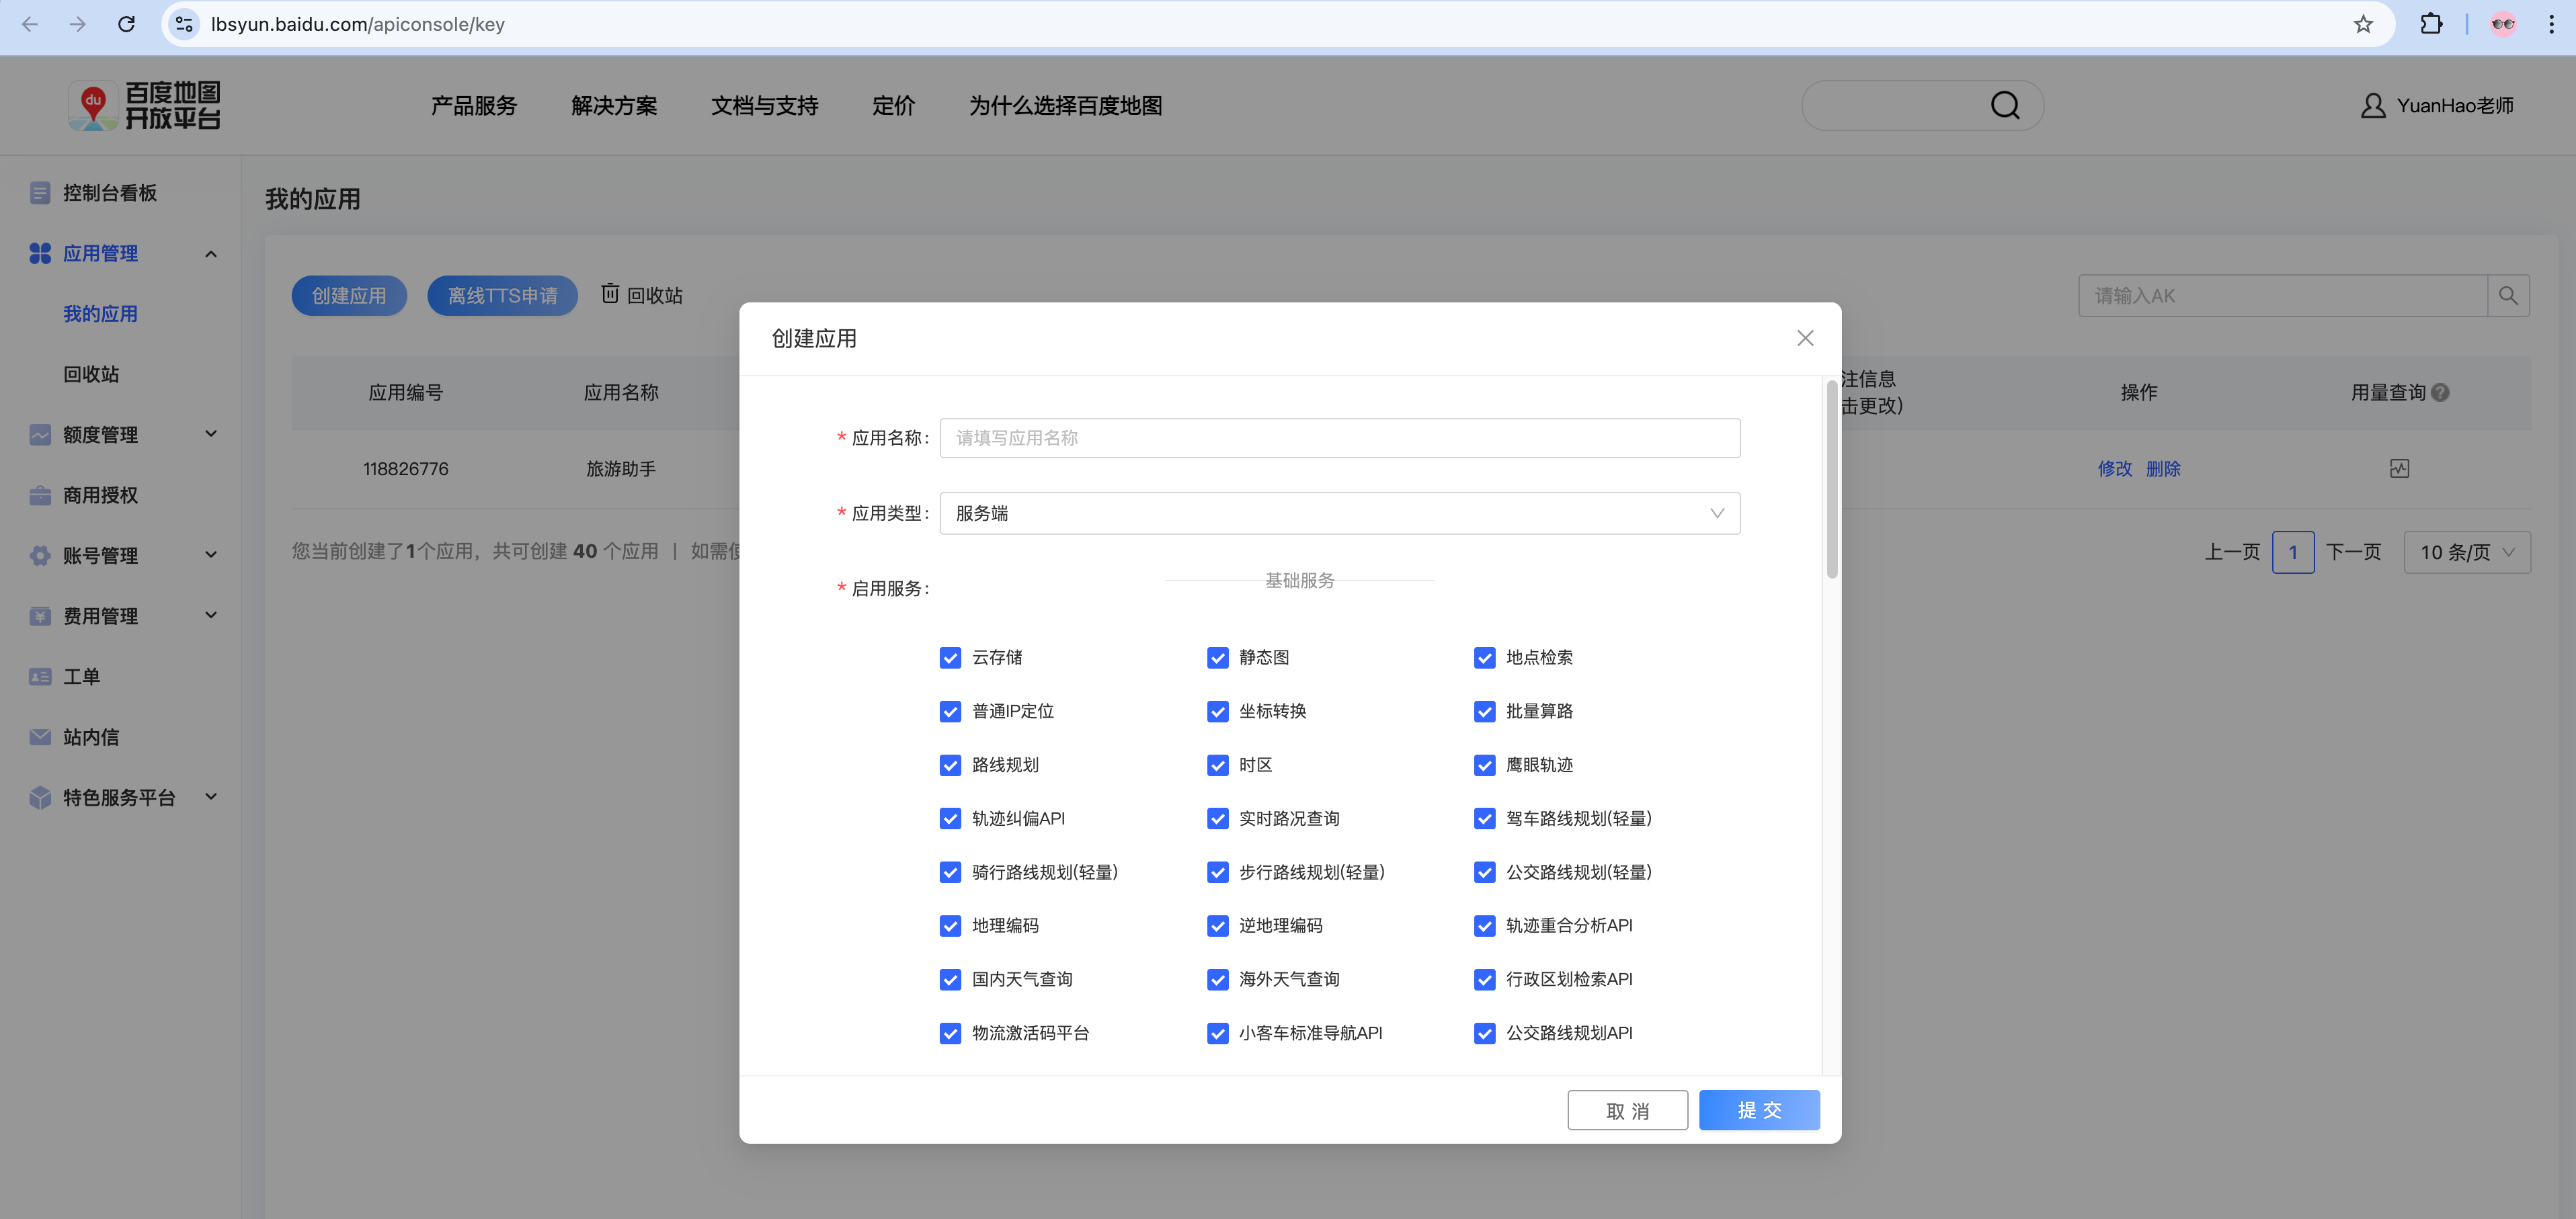Click the 应用名称 input field
The height and width of the screenshot is (1219, 2576).
(x=1339, y=438)
